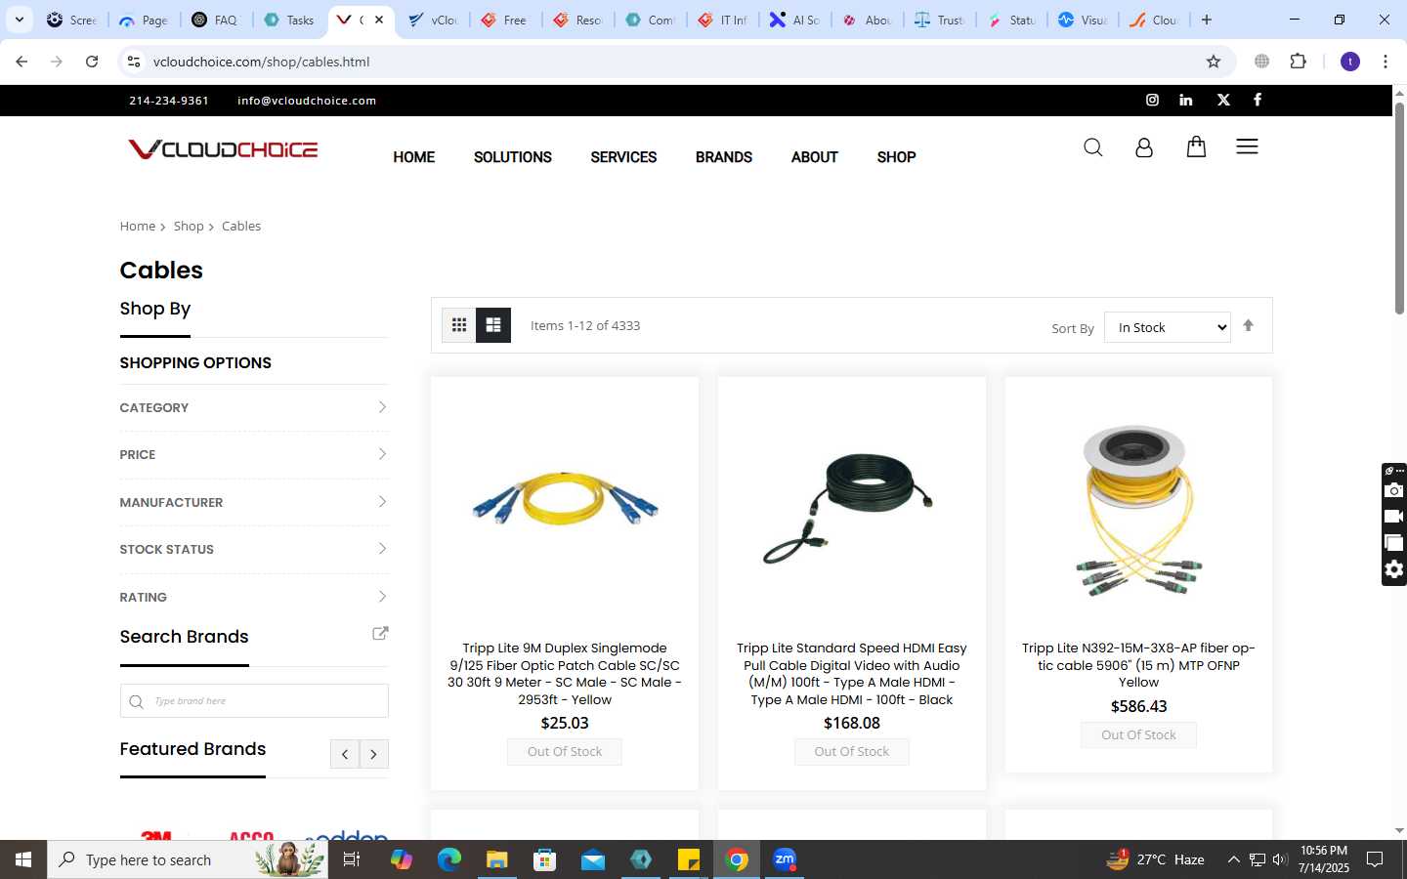Visit the X (Twitter) social icon
1407x879 pixels.
coord(1223,100)
